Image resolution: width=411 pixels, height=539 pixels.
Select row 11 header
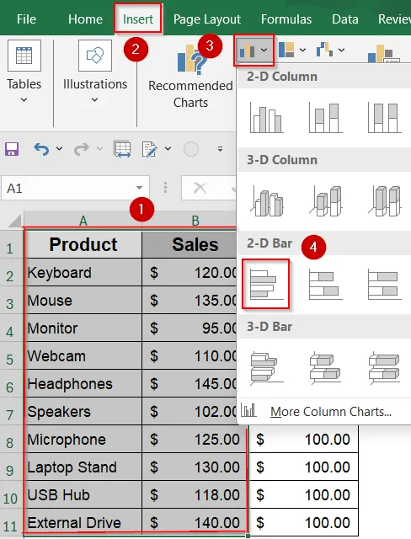tap(10, 523)
